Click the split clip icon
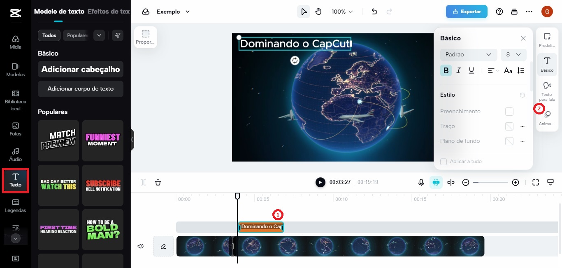The image size is (562, 268). [x=143, y=182]
